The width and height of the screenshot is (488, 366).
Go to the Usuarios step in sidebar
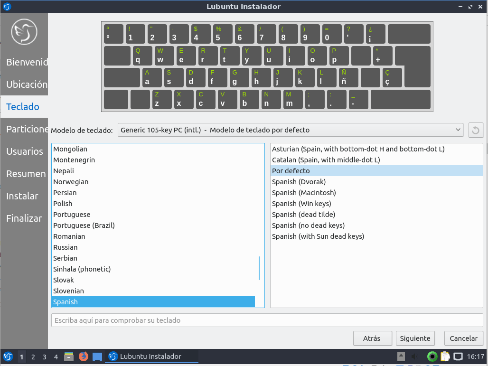point(25,151)
